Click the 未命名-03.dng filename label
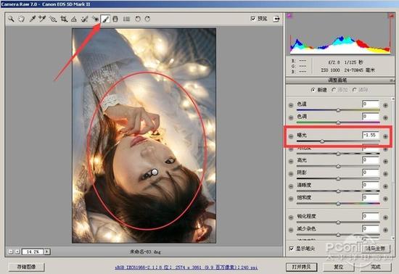 [x=145, y=252]
